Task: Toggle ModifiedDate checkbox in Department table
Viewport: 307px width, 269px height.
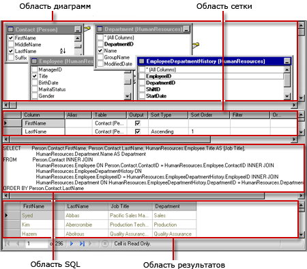Action: 100,64
